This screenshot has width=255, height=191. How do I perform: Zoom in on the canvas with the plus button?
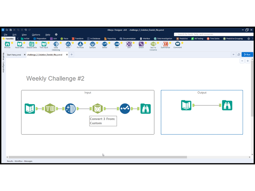[248, 61]
